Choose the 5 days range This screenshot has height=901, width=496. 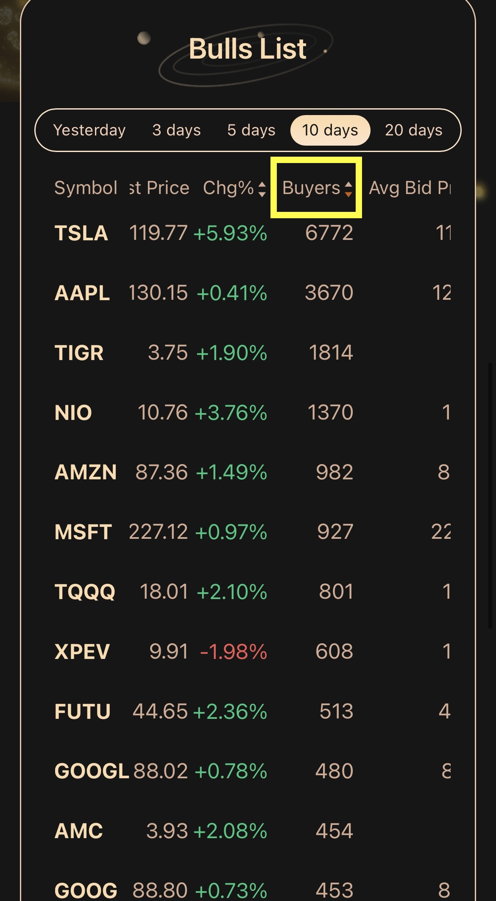pyautogui.click(x=251, y=130)
